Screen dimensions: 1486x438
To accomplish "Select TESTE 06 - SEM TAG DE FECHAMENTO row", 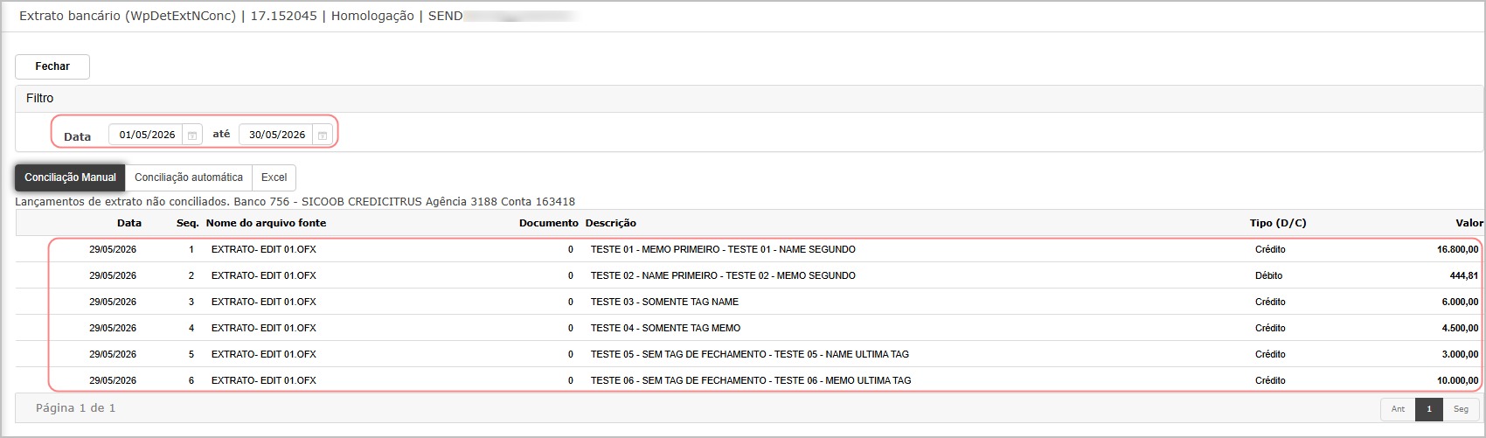I will click(x=750, y=380).
